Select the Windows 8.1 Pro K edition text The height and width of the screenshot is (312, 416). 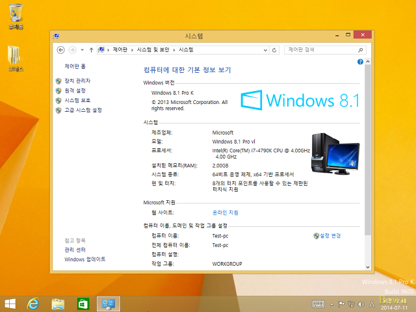tap(172, 93)
